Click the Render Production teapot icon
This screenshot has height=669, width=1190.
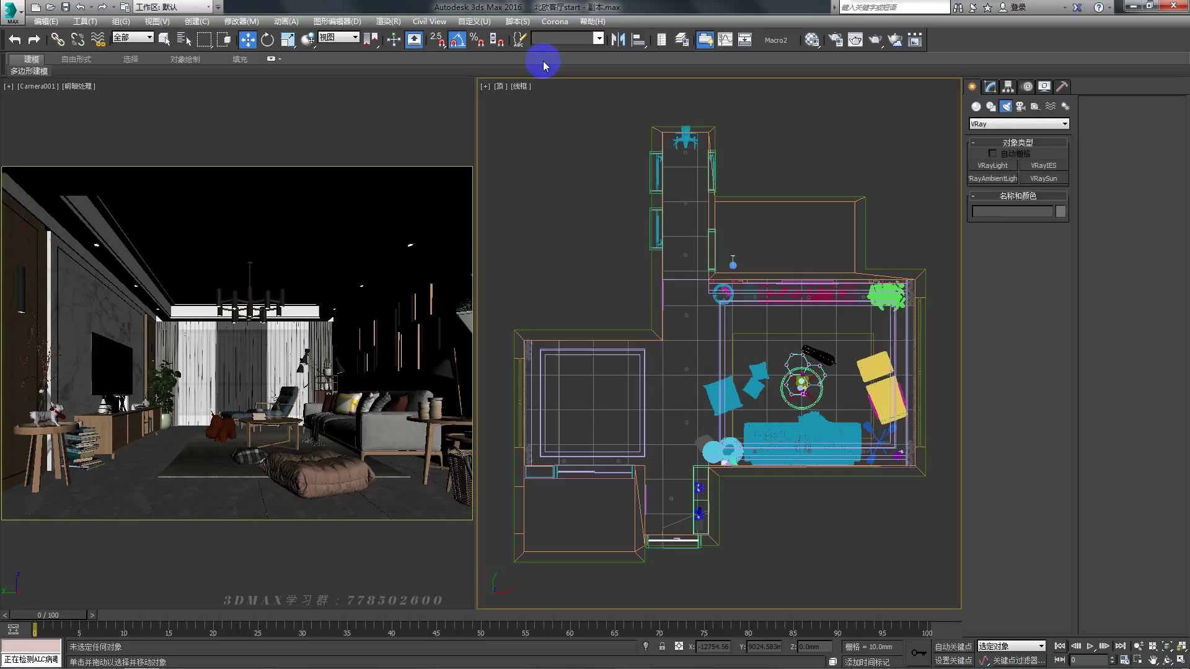click(x=875, y=40)
